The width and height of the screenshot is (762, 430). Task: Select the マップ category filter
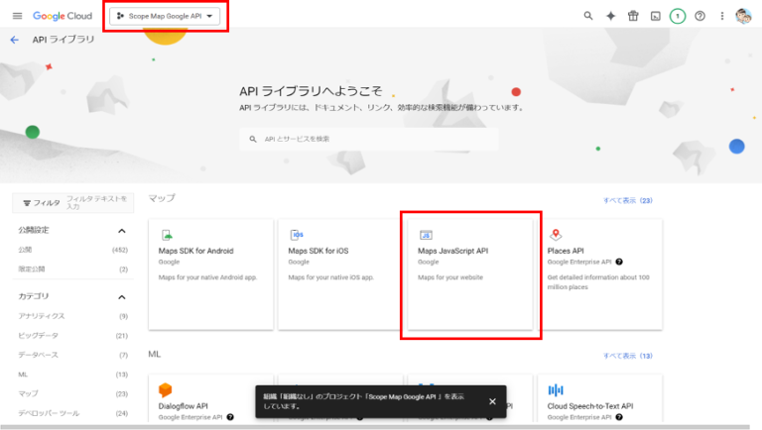(x=28, y=393)
